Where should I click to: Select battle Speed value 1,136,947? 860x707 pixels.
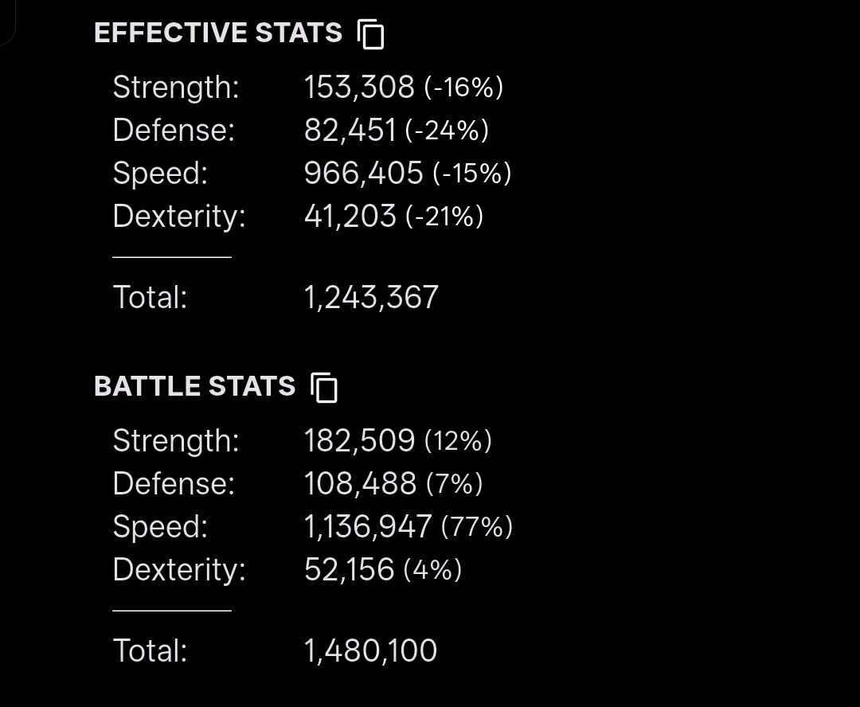[x=368, y=526]
